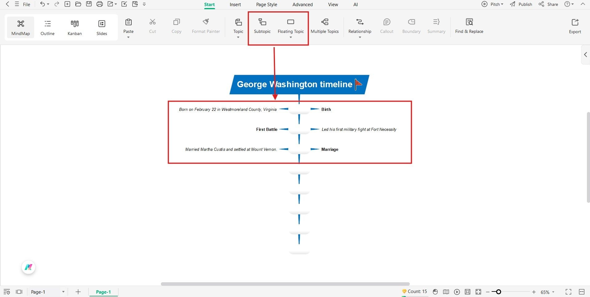590x297 pixels.
Task: Switch to the Insert tab
Action: (235, 4)
